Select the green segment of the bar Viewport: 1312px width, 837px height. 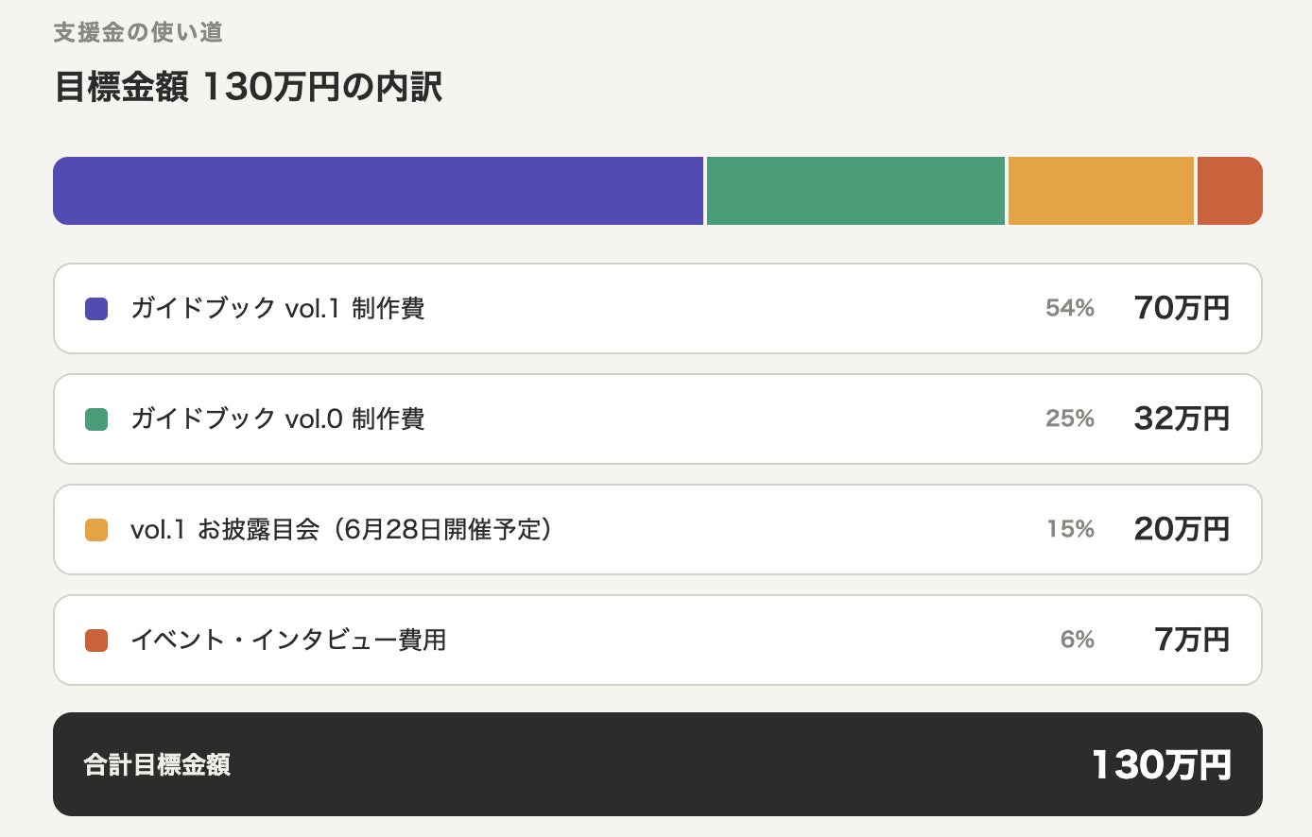(855, 191)
